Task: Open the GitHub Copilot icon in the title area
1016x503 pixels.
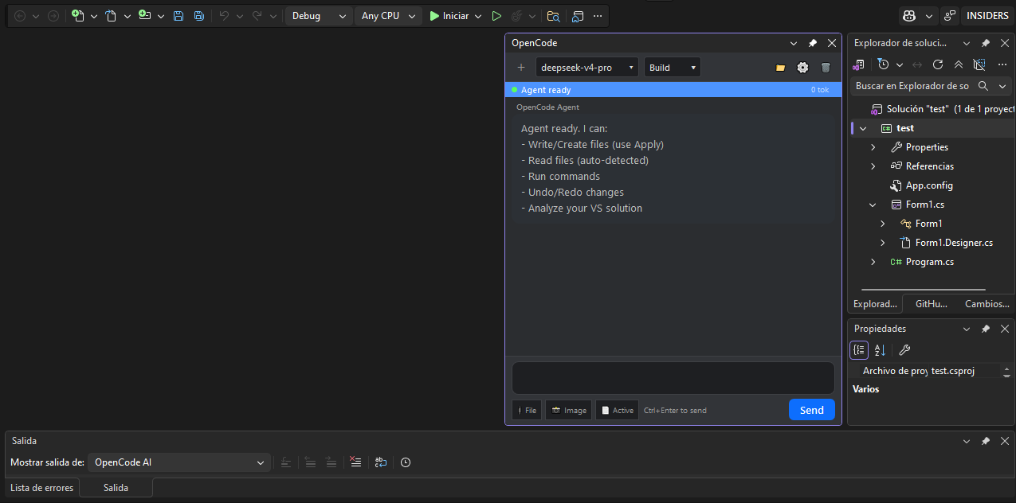Action: click(x=909, y=16)
